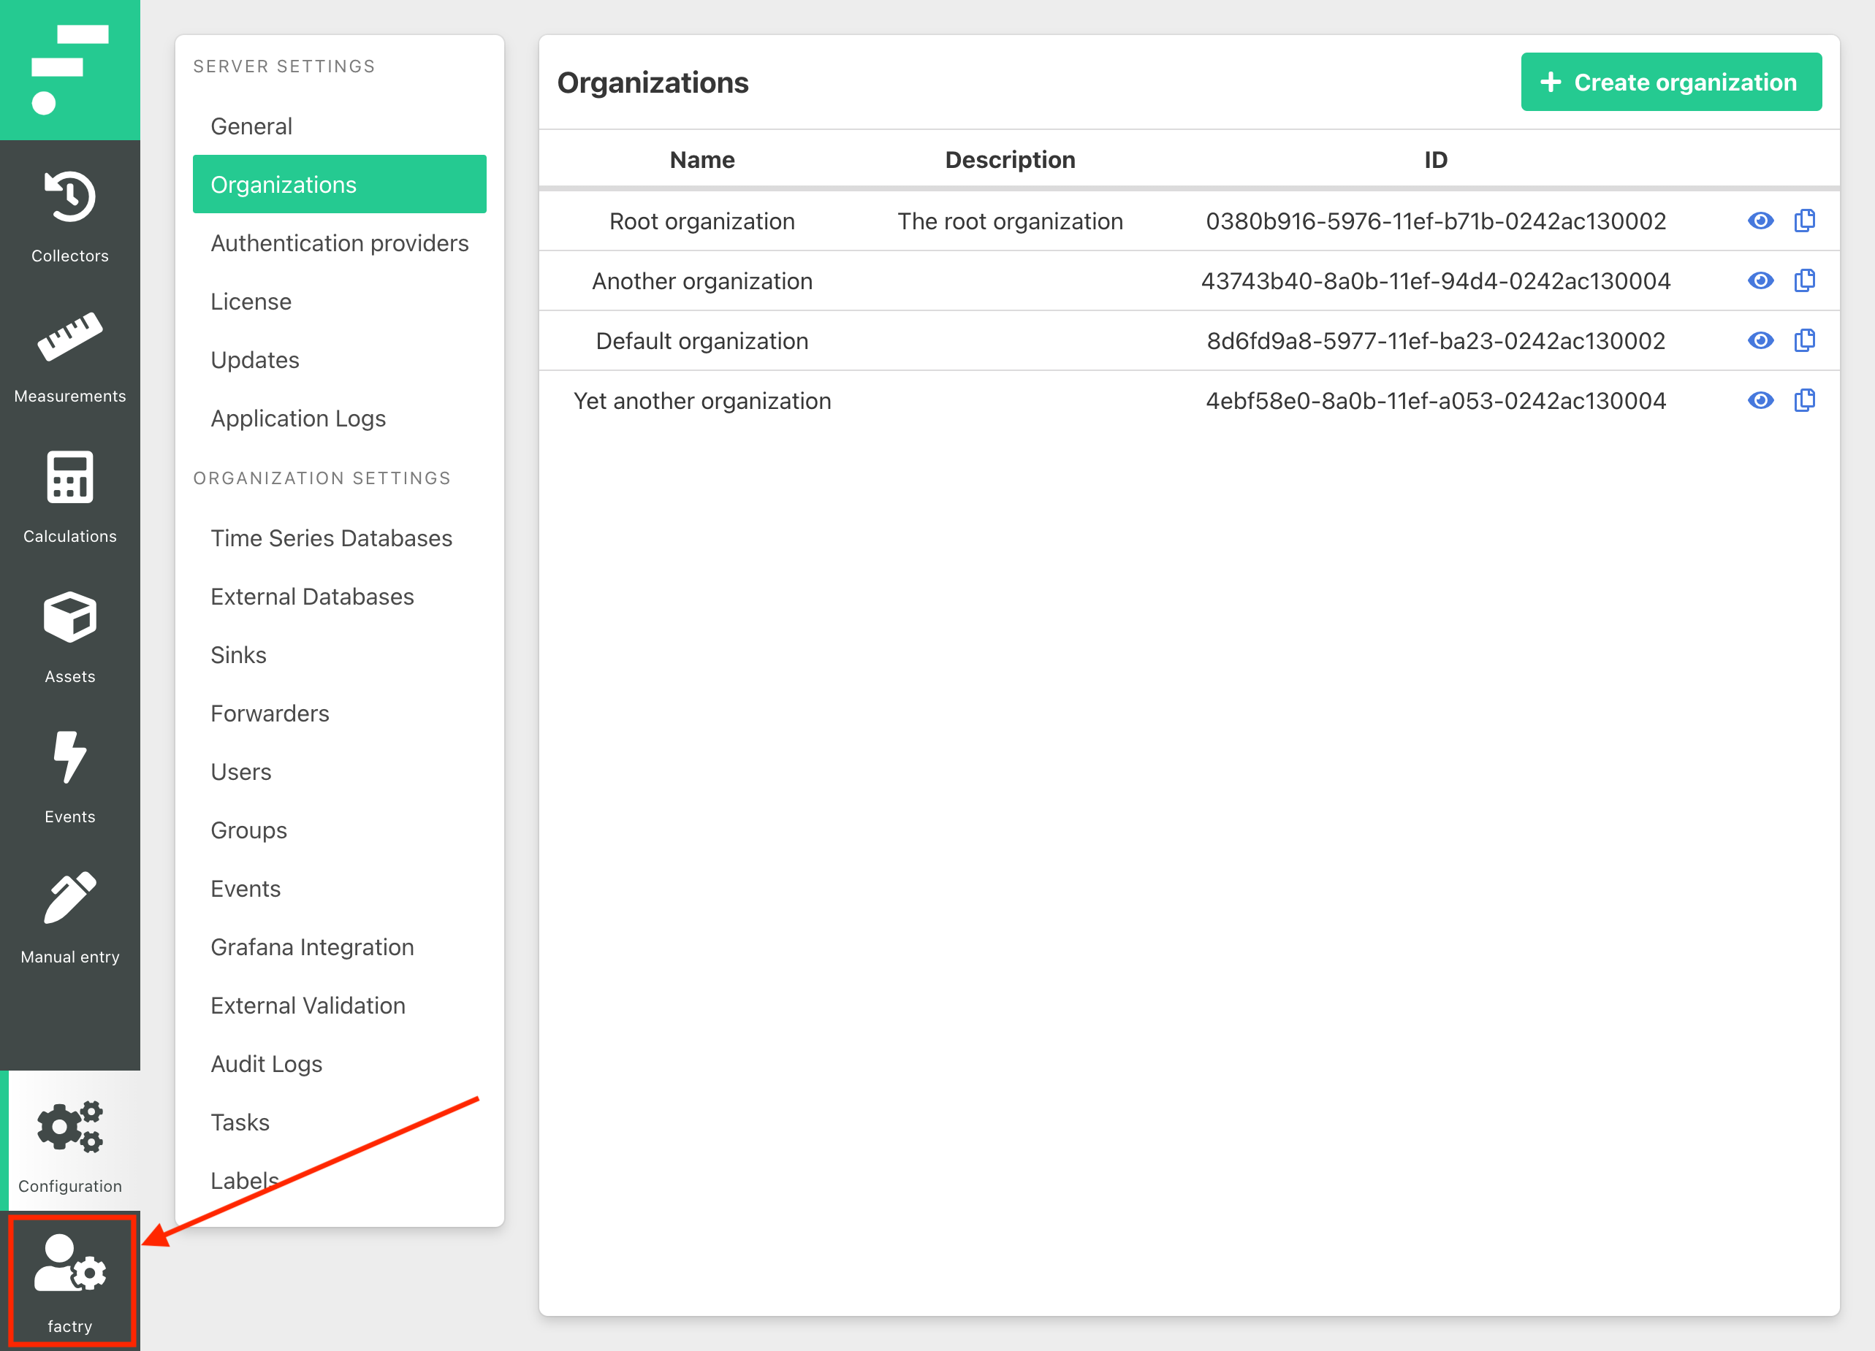1875x1351 pixels.
Task: Select the Yet another organization name cell
Action: (702, 401)
